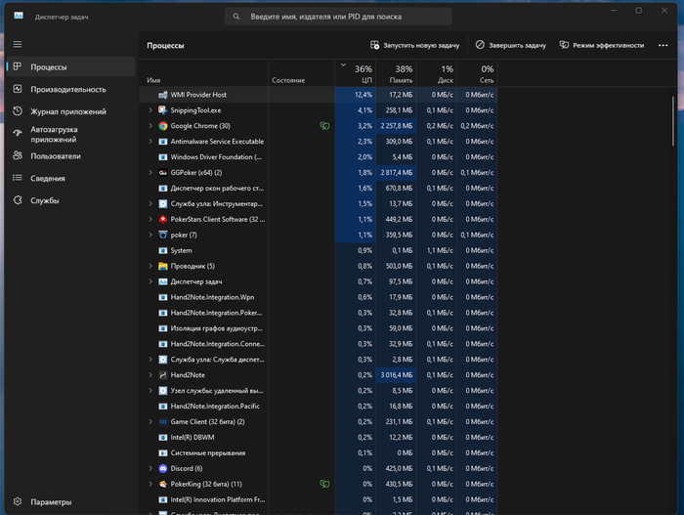The image size is (684, 515).
Task: Click the GGPoker process icon
Action: pyautogui.click(x=163, y=173)
